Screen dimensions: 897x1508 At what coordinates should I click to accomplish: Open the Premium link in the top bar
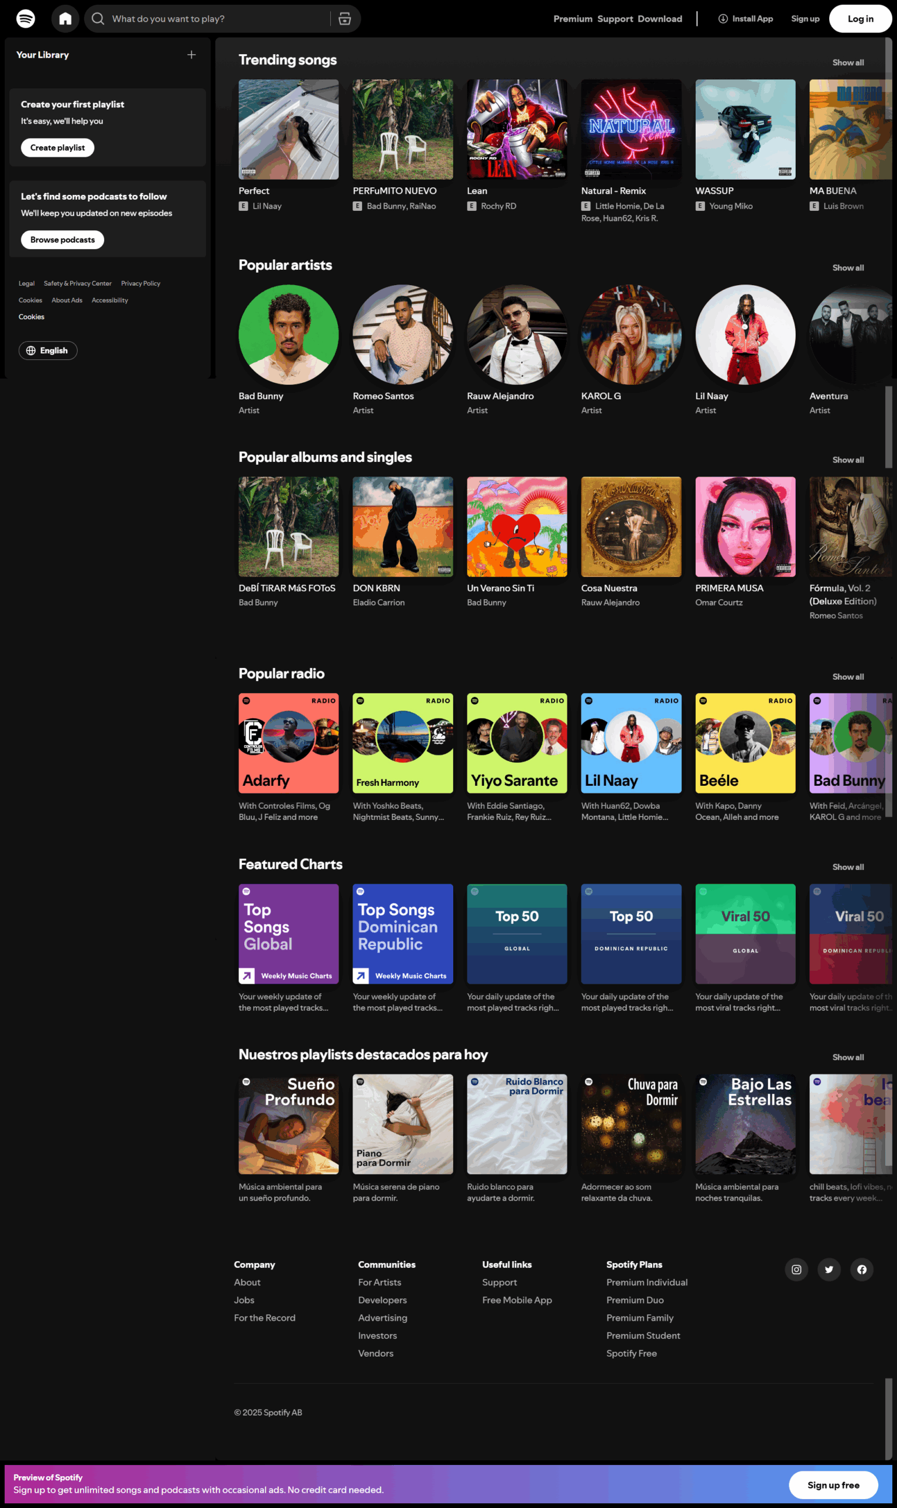click(x=573, y=19)
